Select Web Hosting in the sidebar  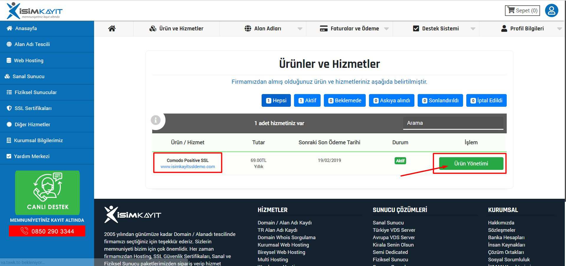tap(47, 60)
